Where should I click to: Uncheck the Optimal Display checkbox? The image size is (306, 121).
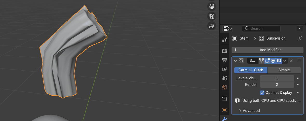tap(262, 93)
